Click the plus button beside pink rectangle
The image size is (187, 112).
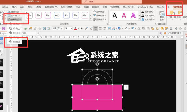[x=126, y=87]
